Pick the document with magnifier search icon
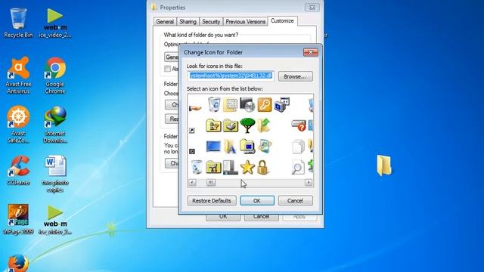484x272 pixels. pyautogui.click(x=298, y=167)
